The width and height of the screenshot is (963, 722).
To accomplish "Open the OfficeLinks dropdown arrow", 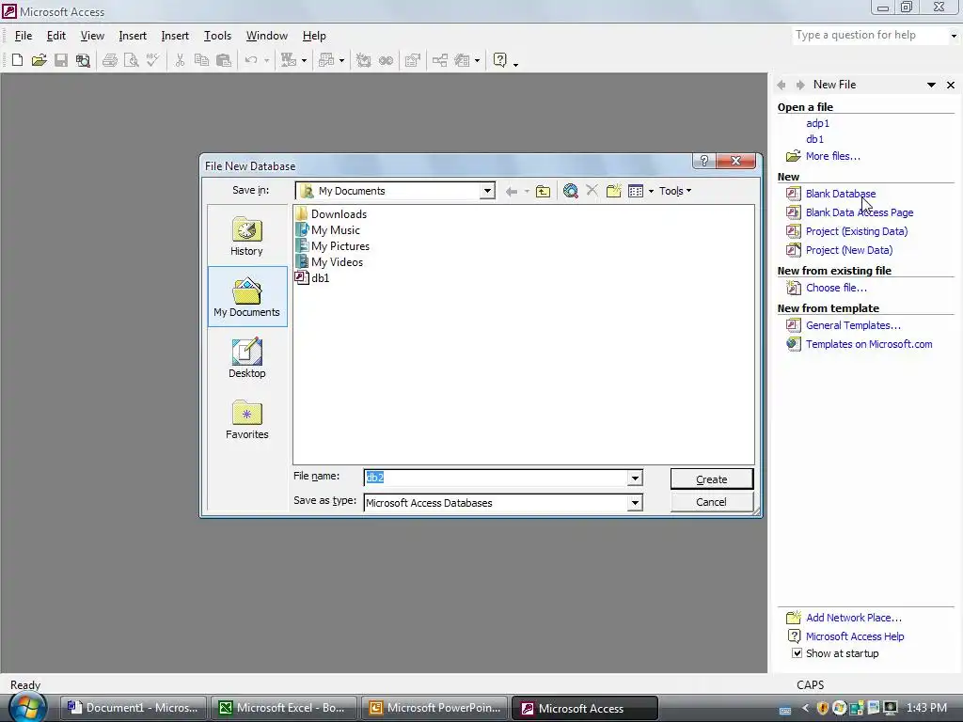I will 304,60.
